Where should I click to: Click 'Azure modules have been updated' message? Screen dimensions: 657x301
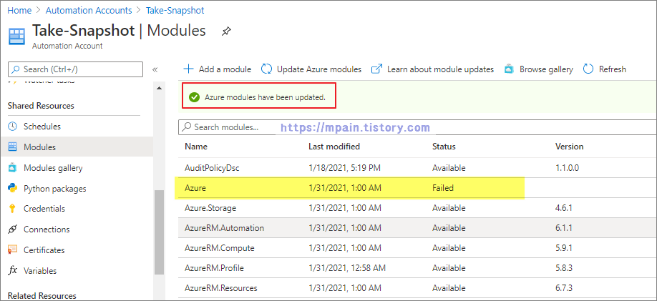(x=265, y=97)
